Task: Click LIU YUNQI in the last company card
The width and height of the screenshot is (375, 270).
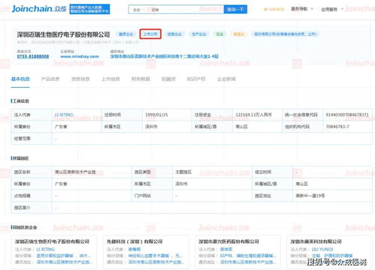Action: (x=322, y=249)
